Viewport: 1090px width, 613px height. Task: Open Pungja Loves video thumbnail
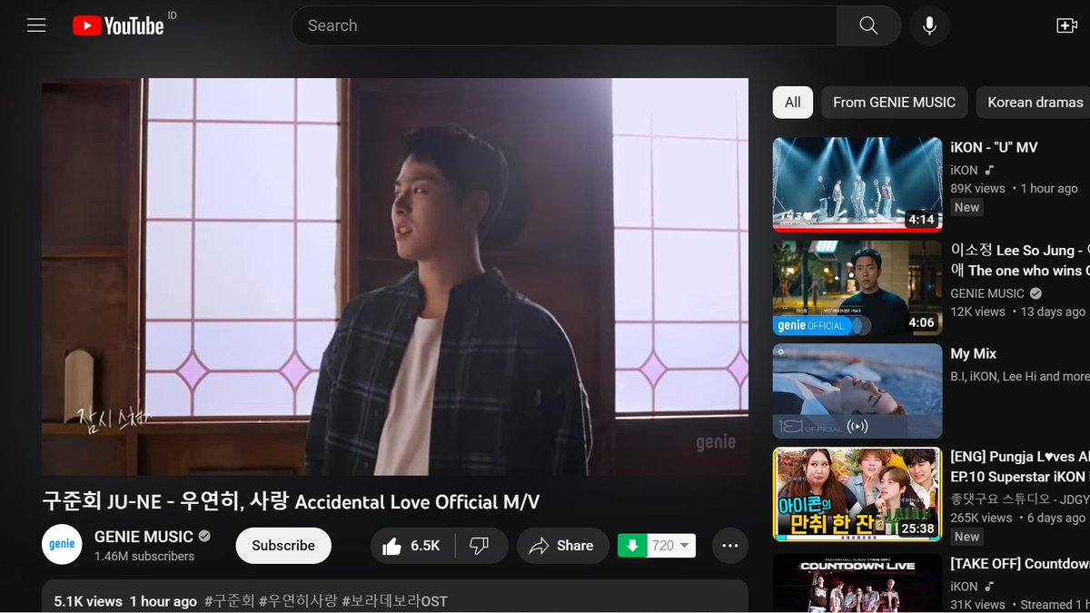[857, 495]
